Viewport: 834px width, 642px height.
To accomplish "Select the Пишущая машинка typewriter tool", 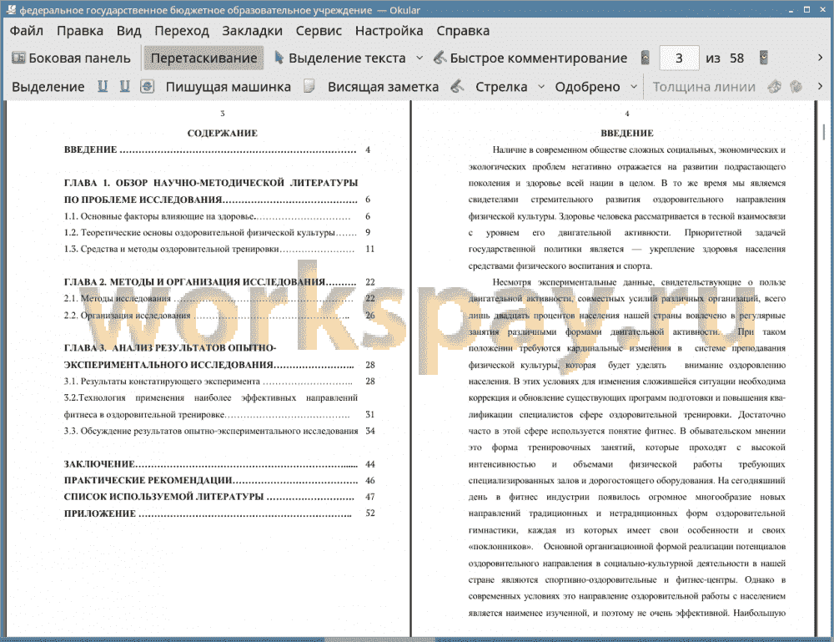I will click(x=228, y=87).
